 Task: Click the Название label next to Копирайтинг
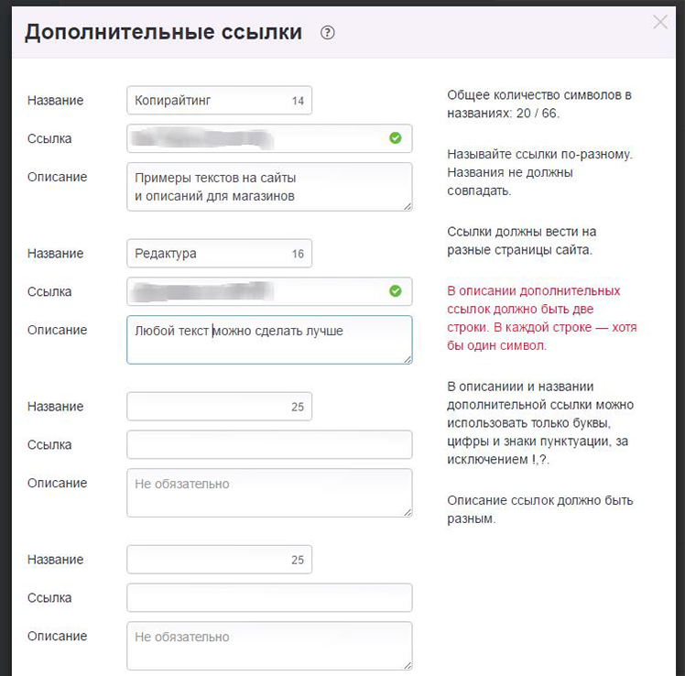pyautogui.click(x=55, y=101)
